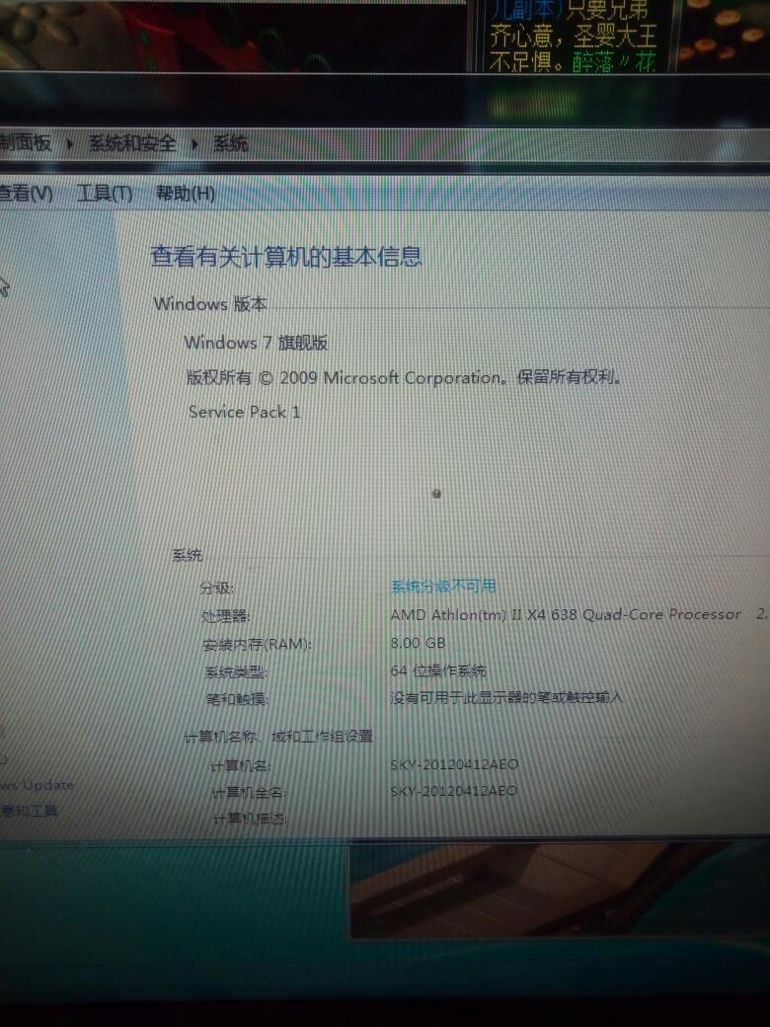Click the Service Pack 1 text
Viewport: 770px width, 1027px height.
coord(245,412)
